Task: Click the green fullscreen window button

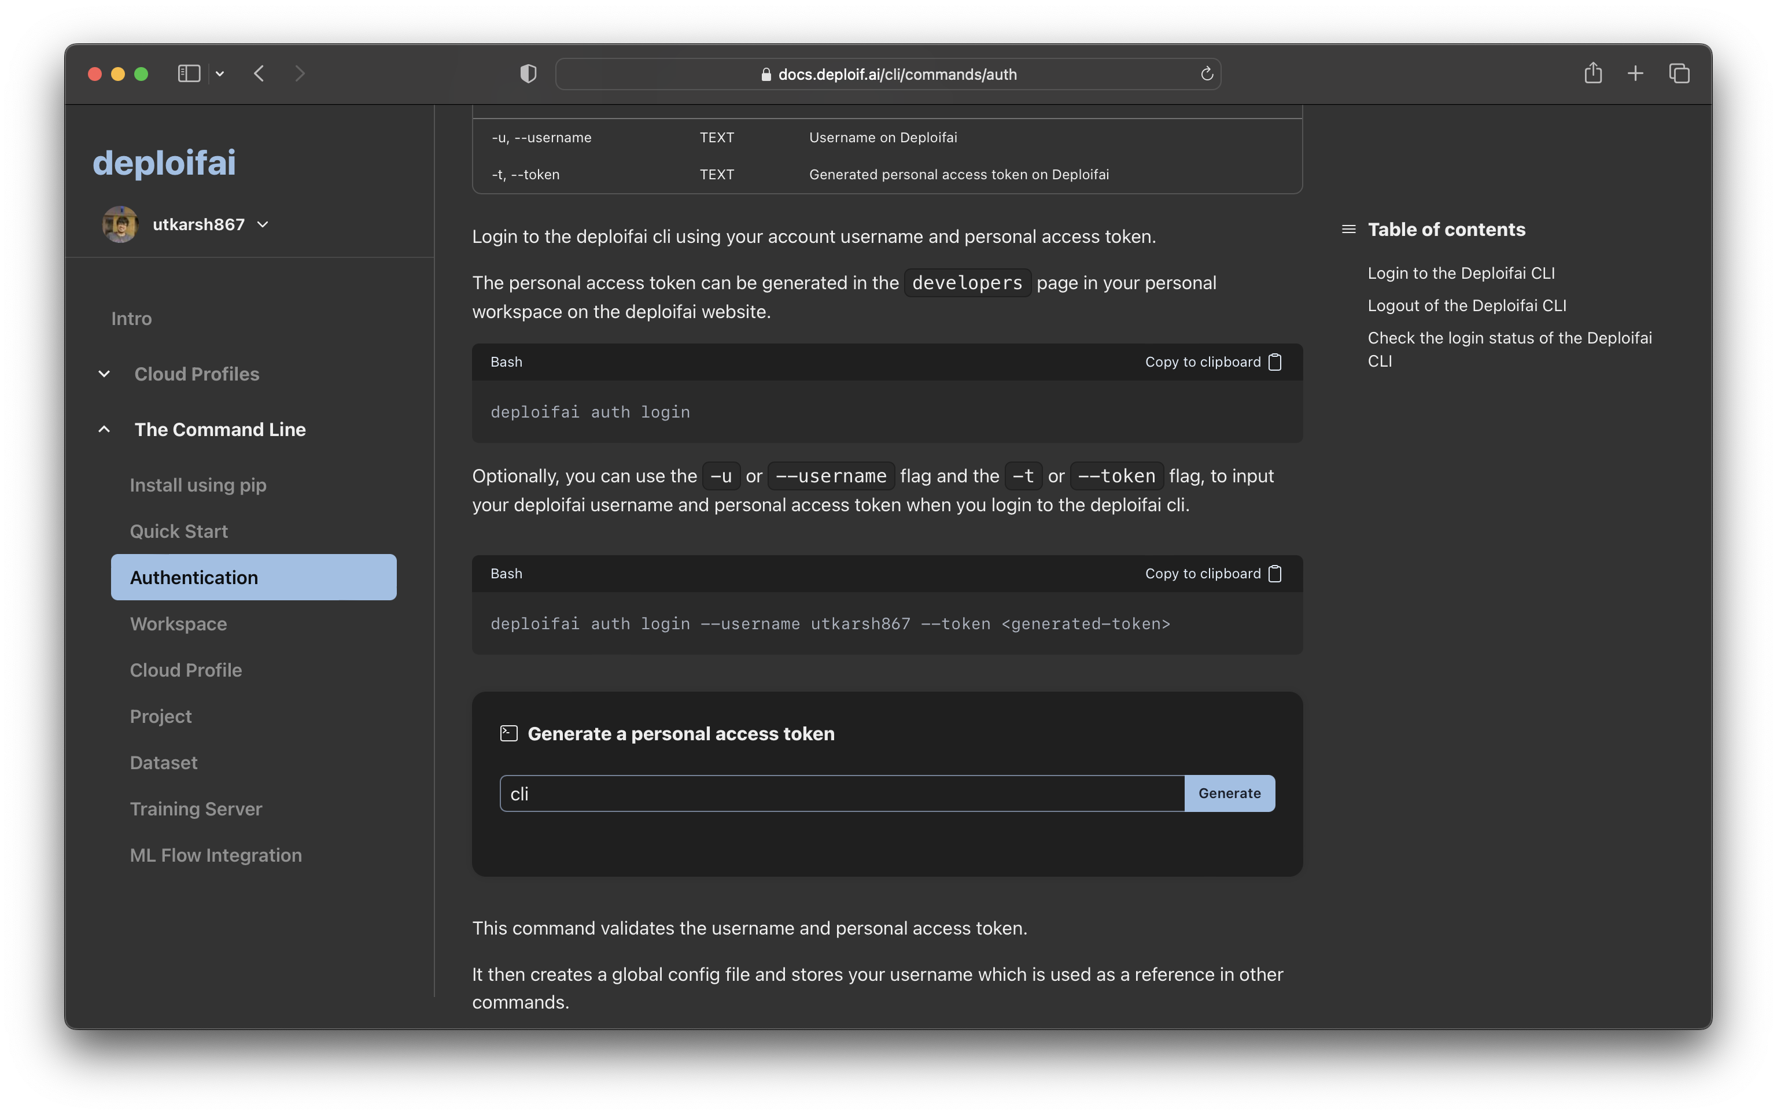Action: [x=142, y=74]
